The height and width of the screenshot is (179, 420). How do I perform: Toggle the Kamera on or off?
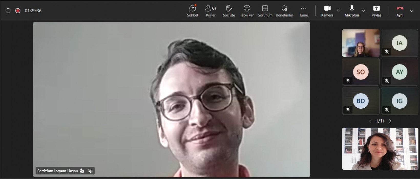(327, 11)
